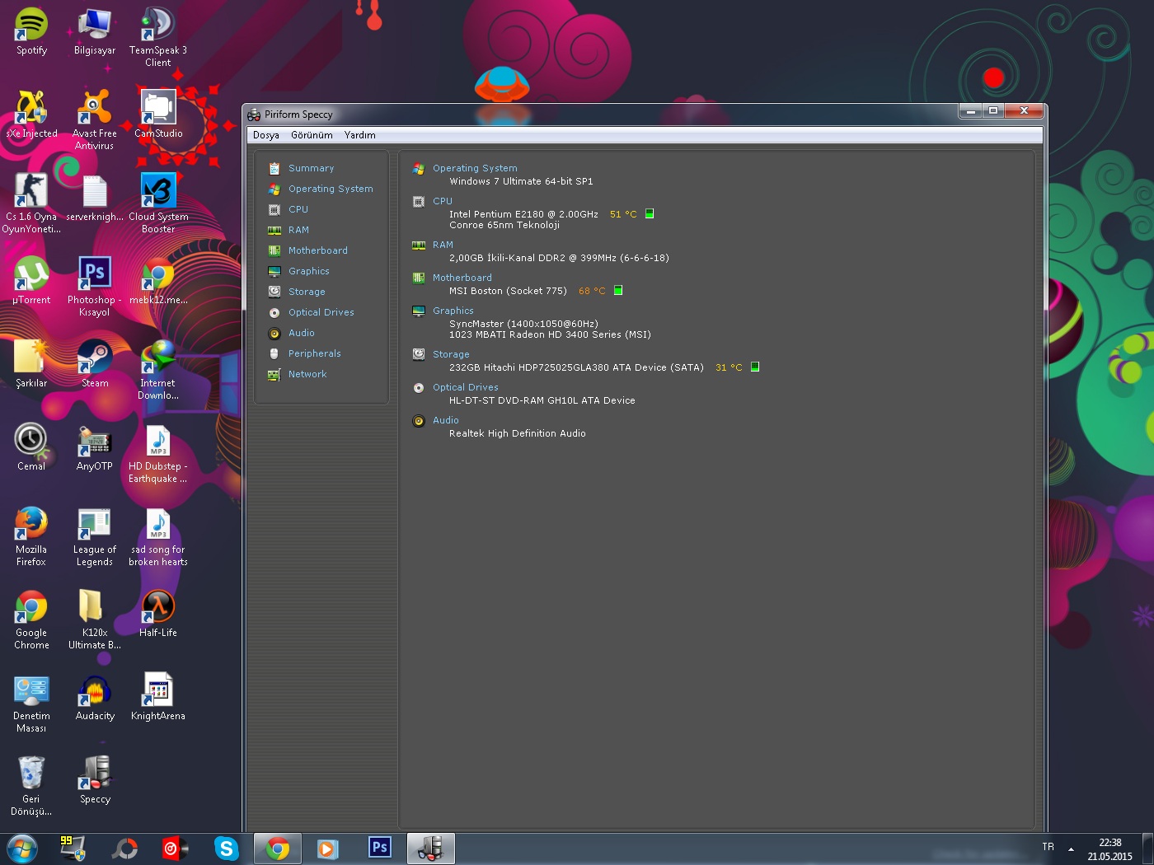
Task: Click the board icon beside Motherboard summary heading
Action: (419, 278)
